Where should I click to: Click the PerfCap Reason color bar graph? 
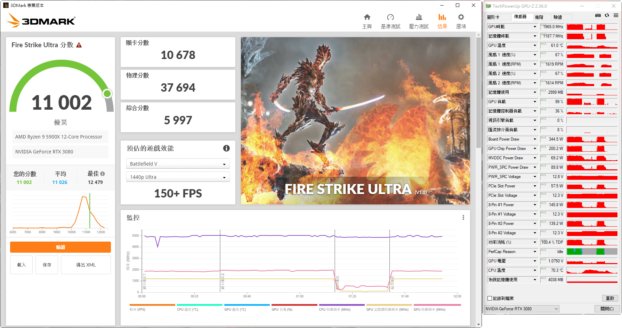click(x=592, y=252)
